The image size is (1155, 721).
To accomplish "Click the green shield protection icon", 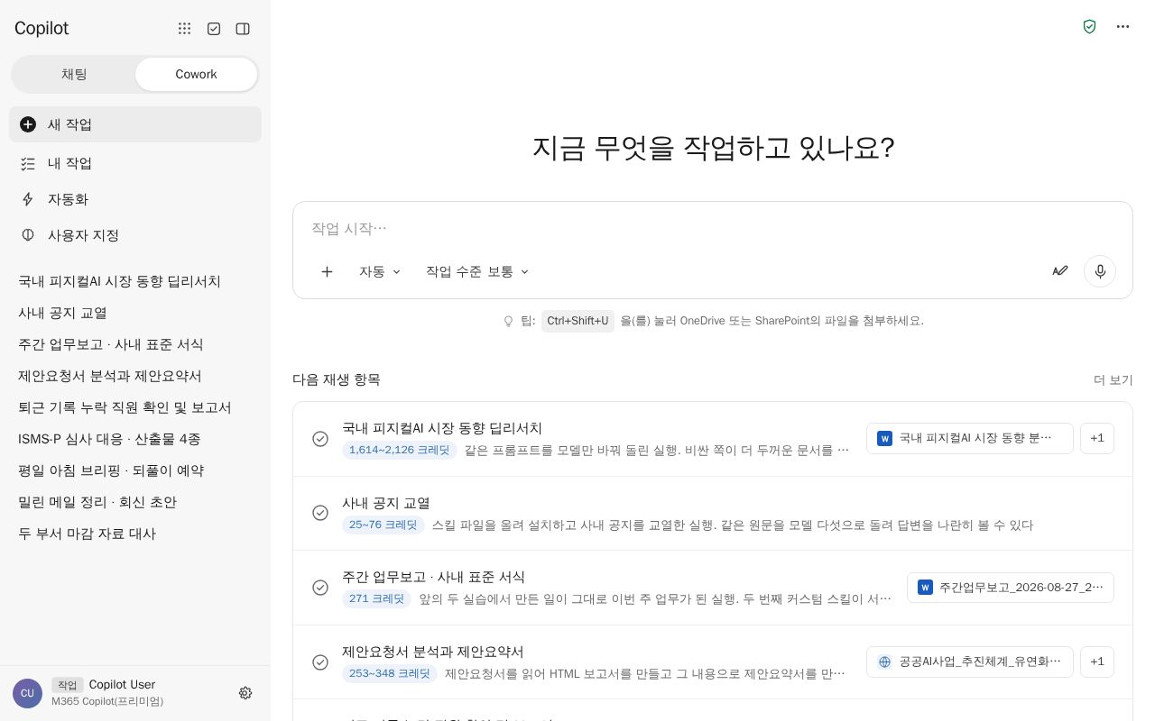I will coord(1089,27).
